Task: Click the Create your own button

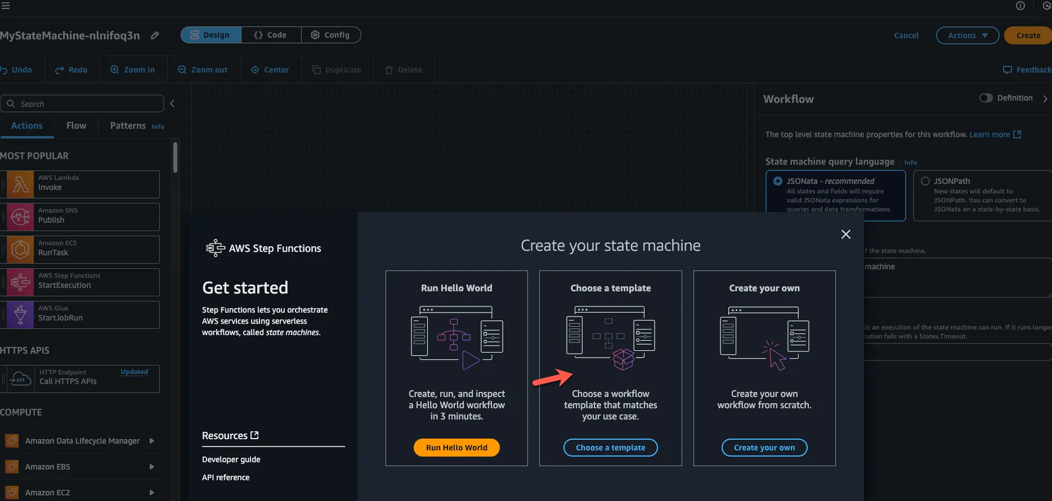Action: coord(764,448)
